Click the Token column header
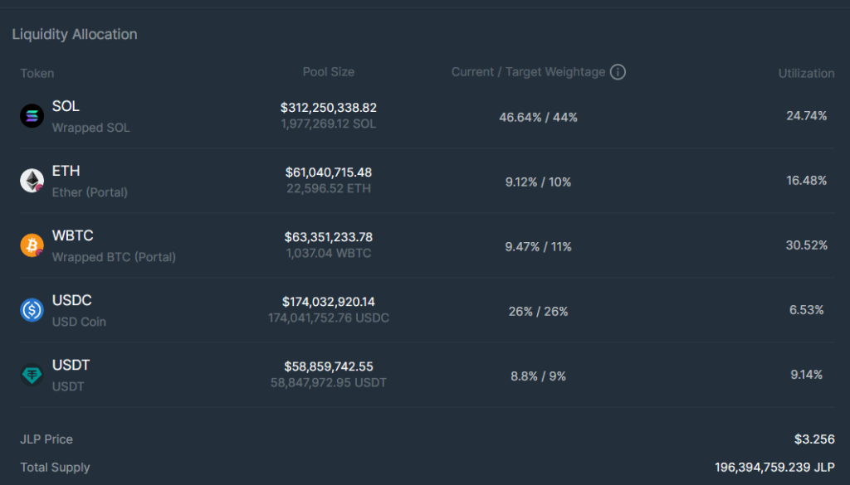Screen dimensions: 850x485 pos(37,73)
